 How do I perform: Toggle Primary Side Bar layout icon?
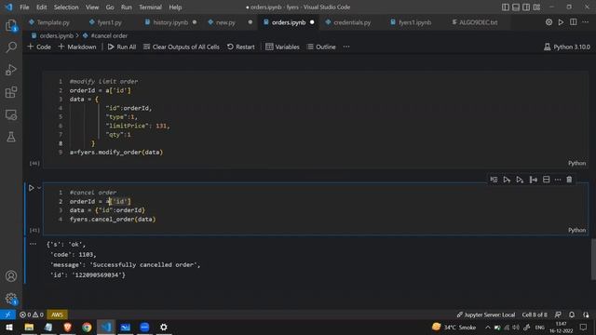(x=506, y=7)
